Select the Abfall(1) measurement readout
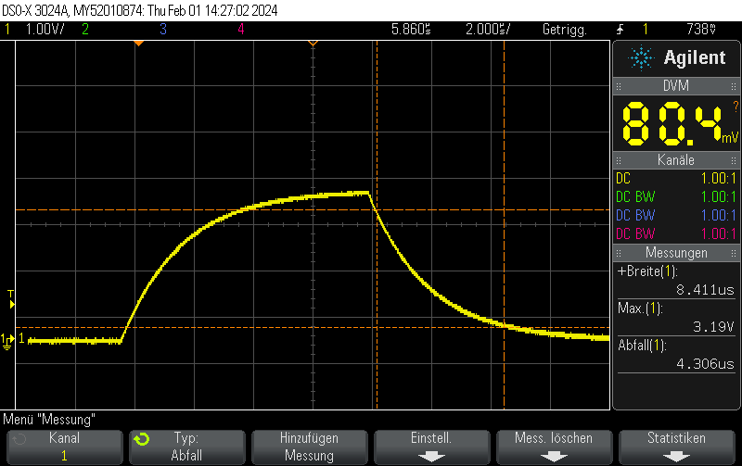742x466 pixels. tap(676, 355)
